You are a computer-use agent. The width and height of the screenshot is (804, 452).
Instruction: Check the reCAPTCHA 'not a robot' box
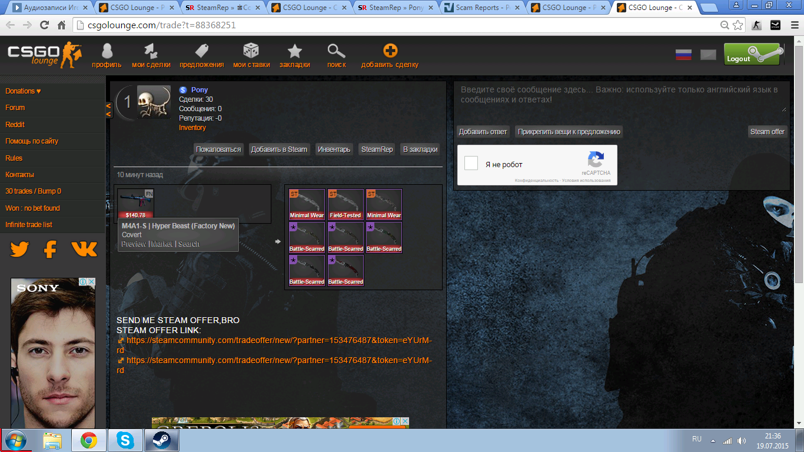tap(471, 164)
